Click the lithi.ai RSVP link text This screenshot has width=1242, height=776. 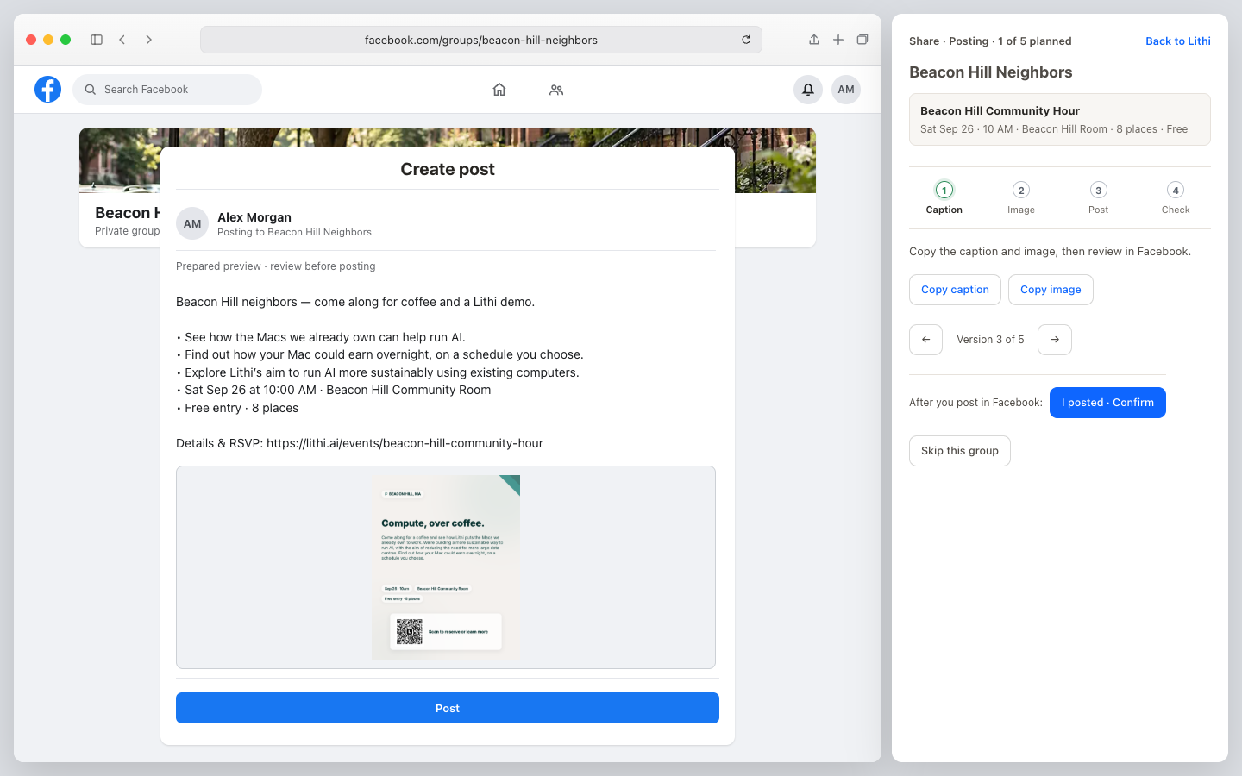[405, 444]
